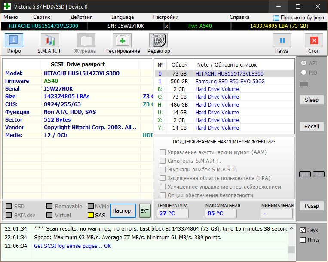The image size is (328, 262).
Task: Select the PIO access mode
Action: click(x=304, y=73)
